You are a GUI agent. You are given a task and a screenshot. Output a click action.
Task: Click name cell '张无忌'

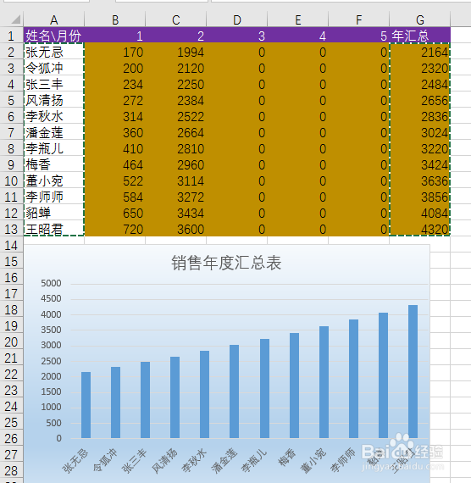click(x=54, y=52)
